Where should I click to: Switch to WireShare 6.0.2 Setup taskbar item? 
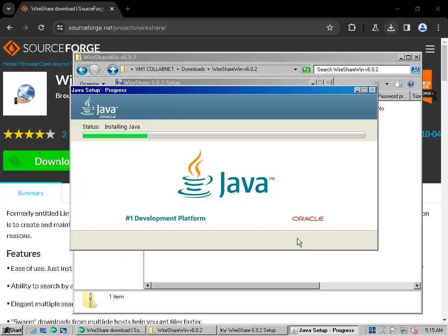(252, 330)
